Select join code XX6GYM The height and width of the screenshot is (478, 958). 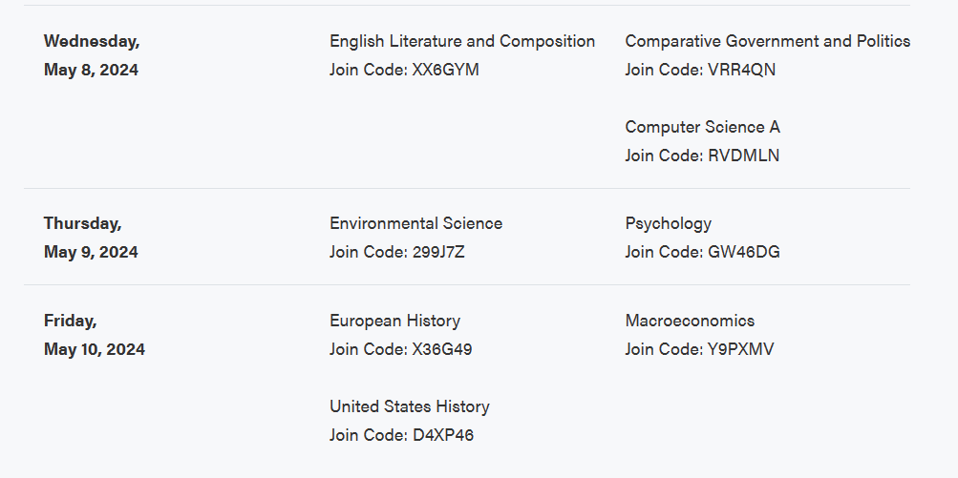pos(445,70)
